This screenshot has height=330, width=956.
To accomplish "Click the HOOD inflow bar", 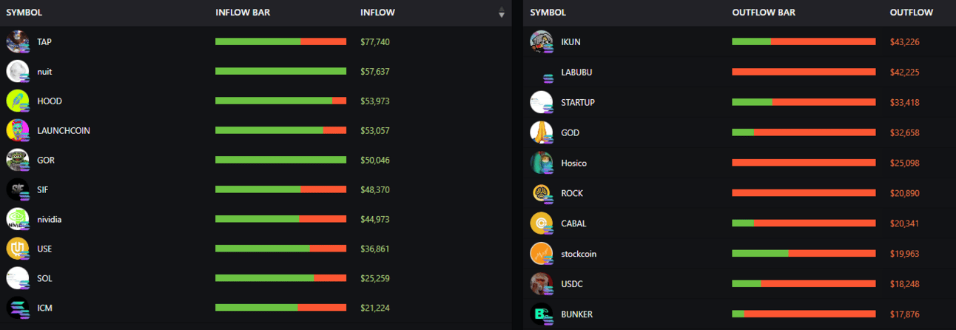I will tap(280, 101).
